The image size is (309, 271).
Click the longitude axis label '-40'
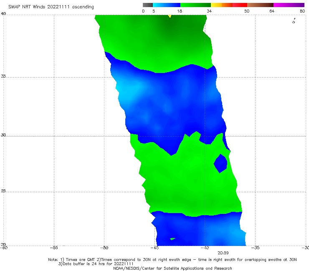[x=205, y=248]
